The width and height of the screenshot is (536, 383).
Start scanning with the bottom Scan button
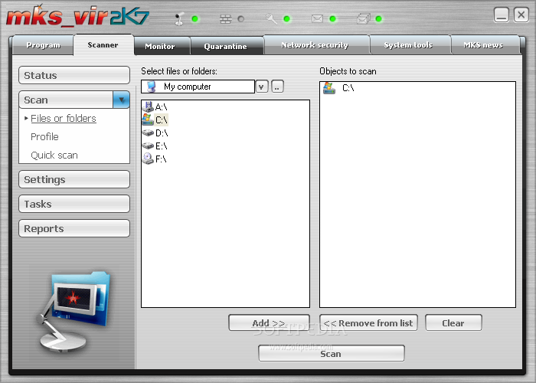pyautogui.click(x=332, y=353)
